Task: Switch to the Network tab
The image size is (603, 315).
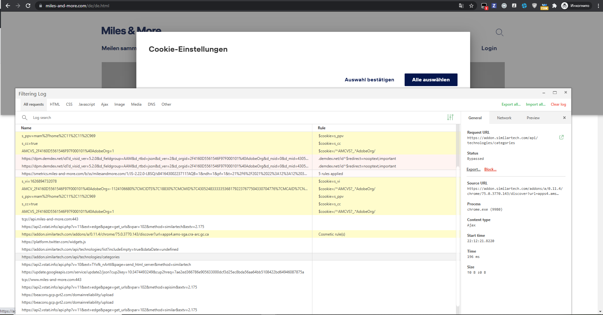Action: coord(504,118)
